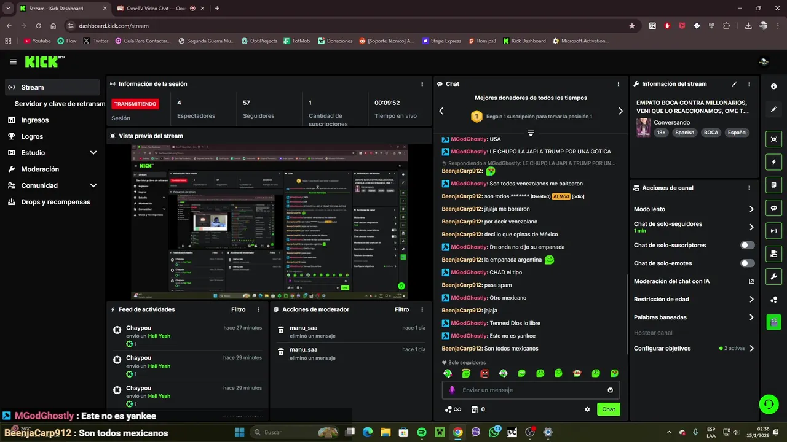Open the Kick Dashboard bookmark
The image size is (787, 442).
[524, 41]
